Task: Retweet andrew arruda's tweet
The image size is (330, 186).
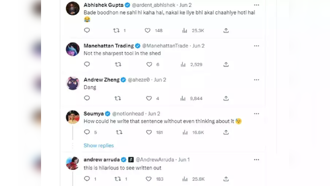Action: pyautogui.click(x=118, y=179)
